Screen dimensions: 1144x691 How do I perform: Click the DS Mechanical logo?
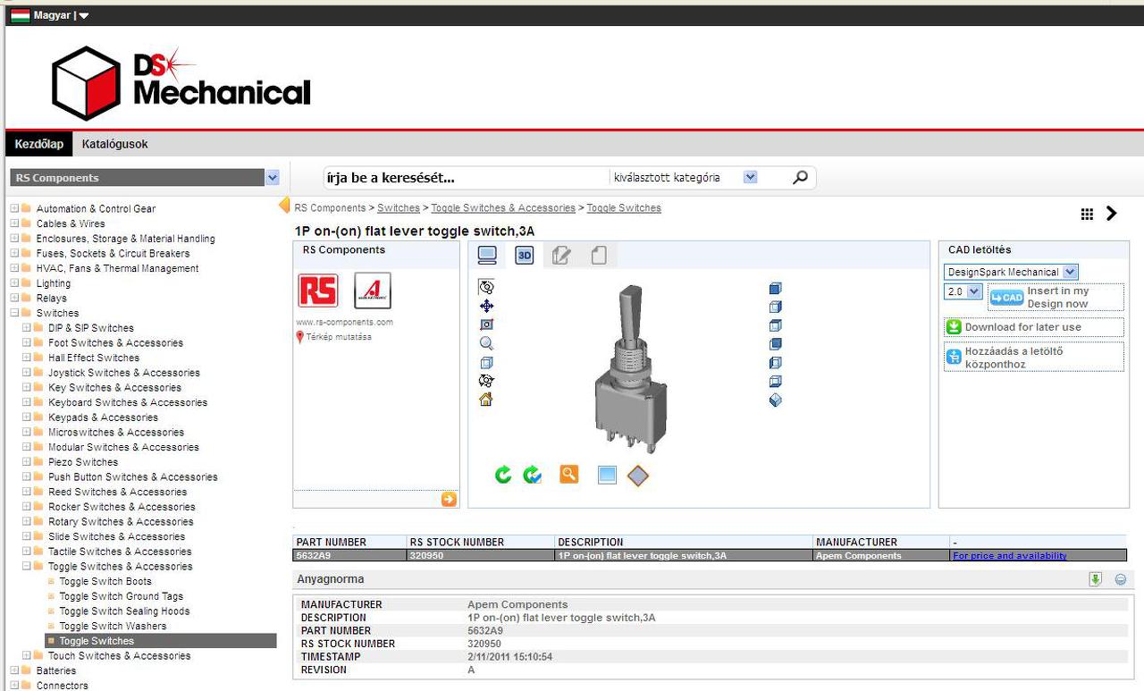pos(181,82)
